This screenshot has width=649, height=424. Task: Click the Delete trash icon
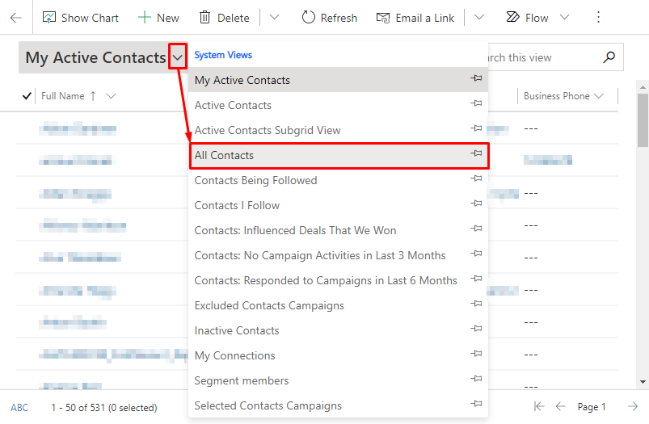coord(204,18)
